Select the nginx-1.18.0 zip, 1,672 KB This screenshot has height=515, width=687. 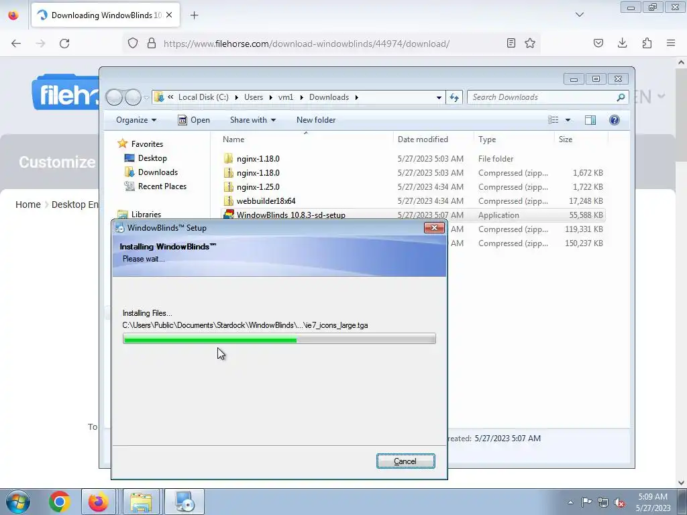(413, 172)
